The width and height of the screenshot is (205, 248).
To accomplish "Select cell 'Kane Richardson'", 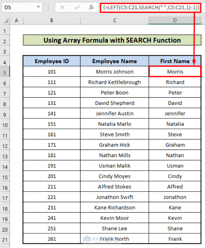I will pyautogui.click(x=114, y=207).
